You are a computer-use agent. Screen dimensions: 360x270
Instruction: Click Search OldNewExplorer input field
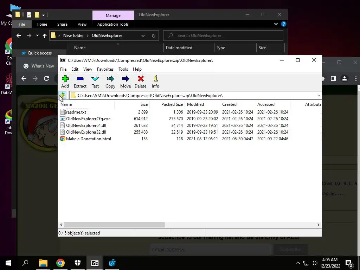(223, 36)
